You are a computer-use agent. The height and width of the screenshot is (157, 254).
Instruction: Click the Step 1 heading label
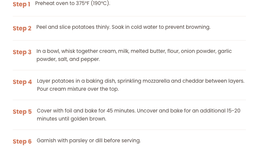click(x=21, y=4)
